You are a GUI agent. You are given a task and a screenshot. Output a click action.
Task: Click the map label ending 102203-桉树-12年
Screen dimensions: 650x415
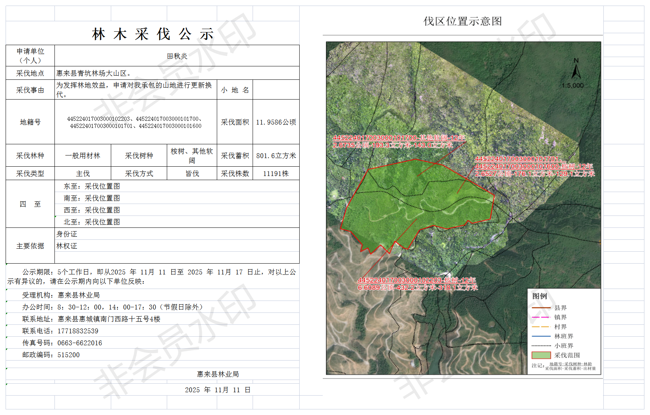pos(417,280)
